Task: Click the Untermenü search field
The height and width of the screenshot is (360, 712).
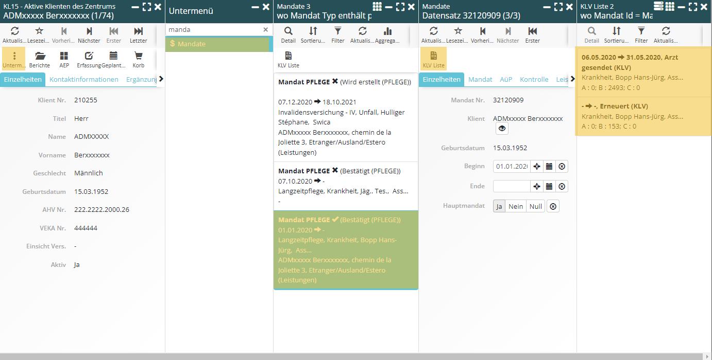Action: (x=214, y=30)
